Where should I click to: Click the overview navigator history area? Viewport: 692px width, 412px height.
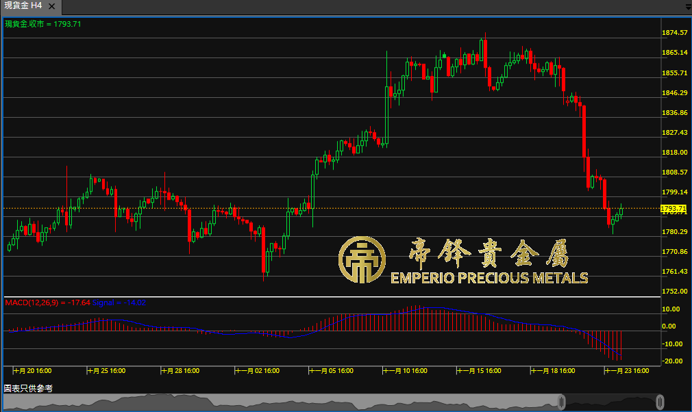point(282,402)
